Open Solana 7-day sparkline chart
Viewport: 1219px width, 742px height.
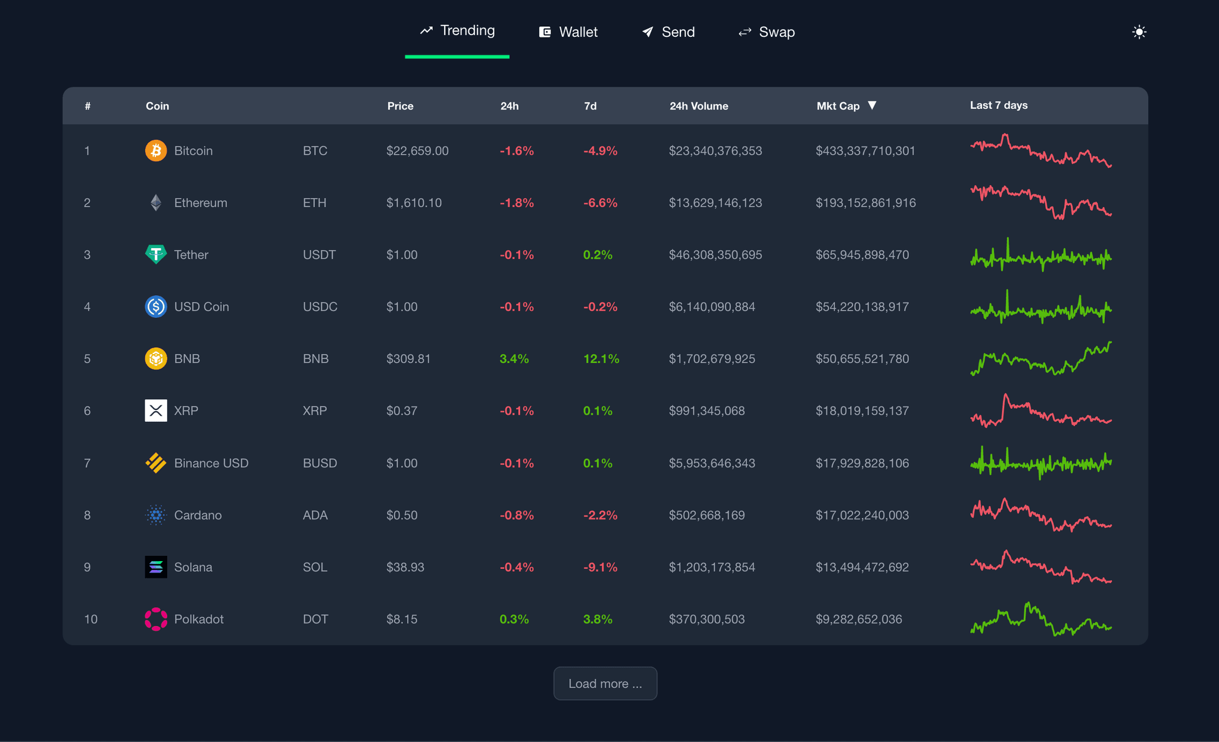coord(1041,567)
